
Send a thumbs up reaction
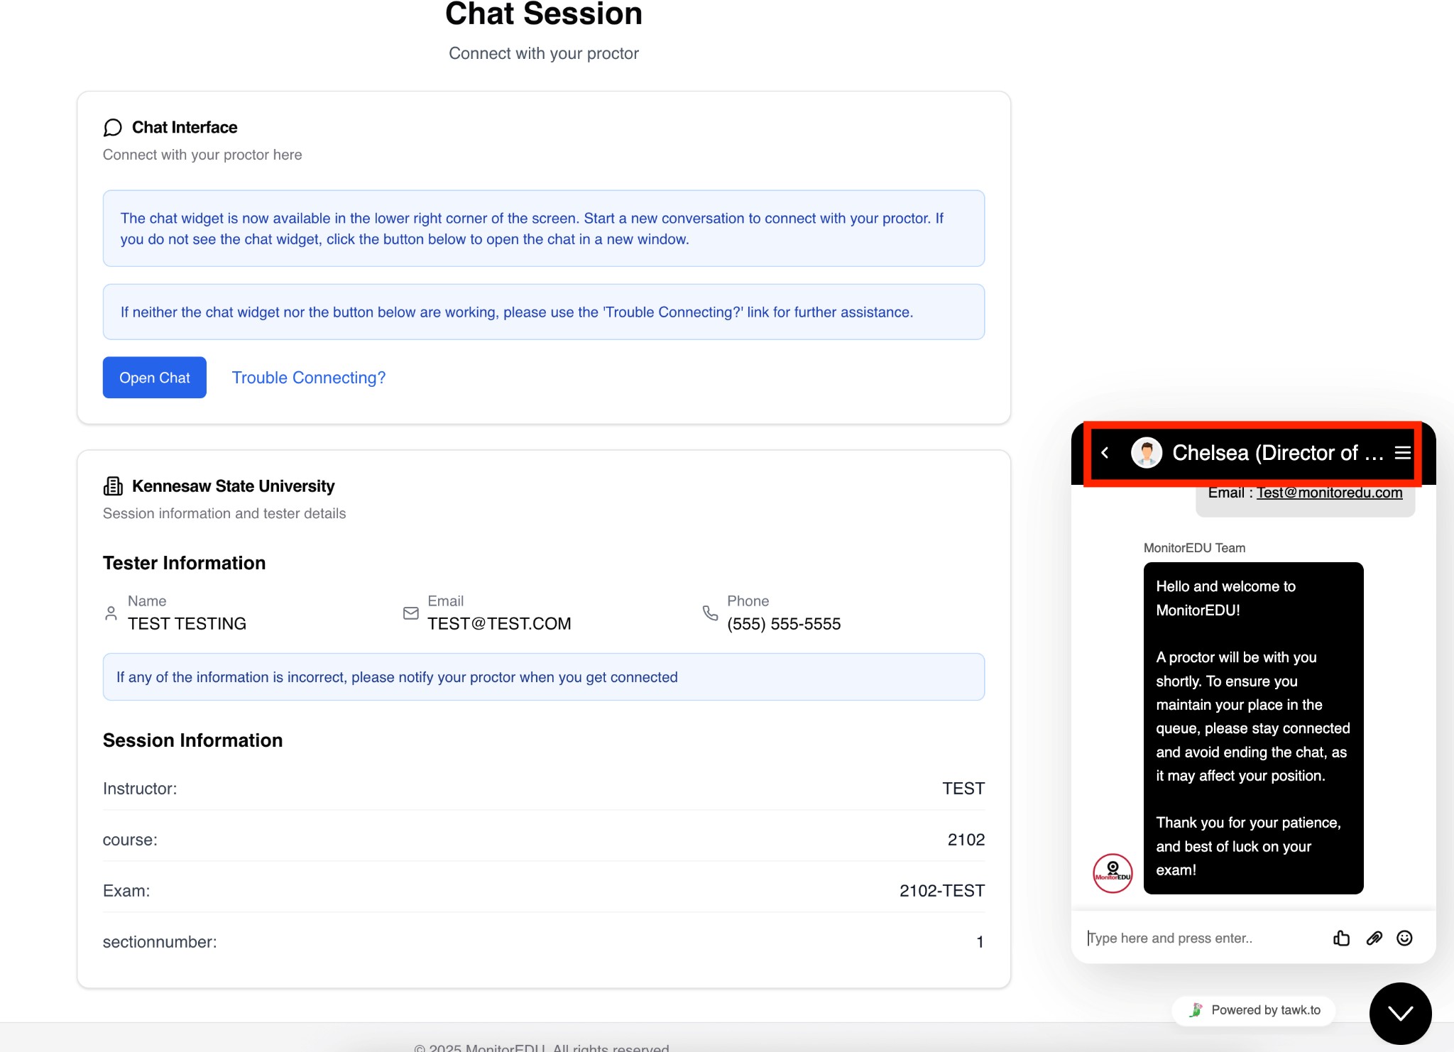1341,938
